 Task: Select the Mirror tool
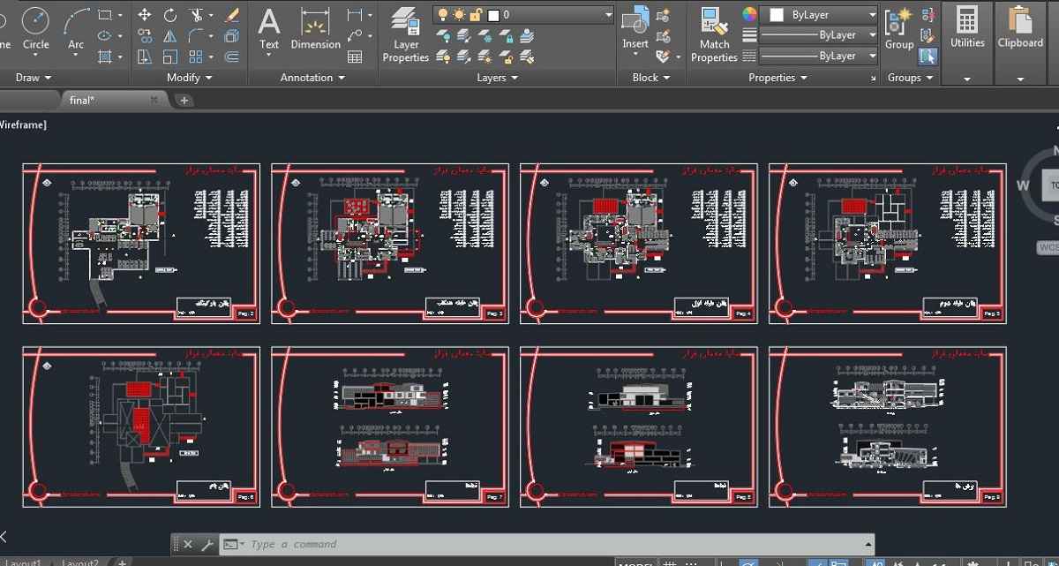[x=170, y=36]
